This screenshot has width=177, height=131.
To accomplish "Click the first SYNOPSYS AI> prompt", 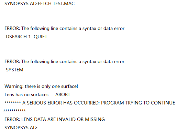I will click(21, 3).
